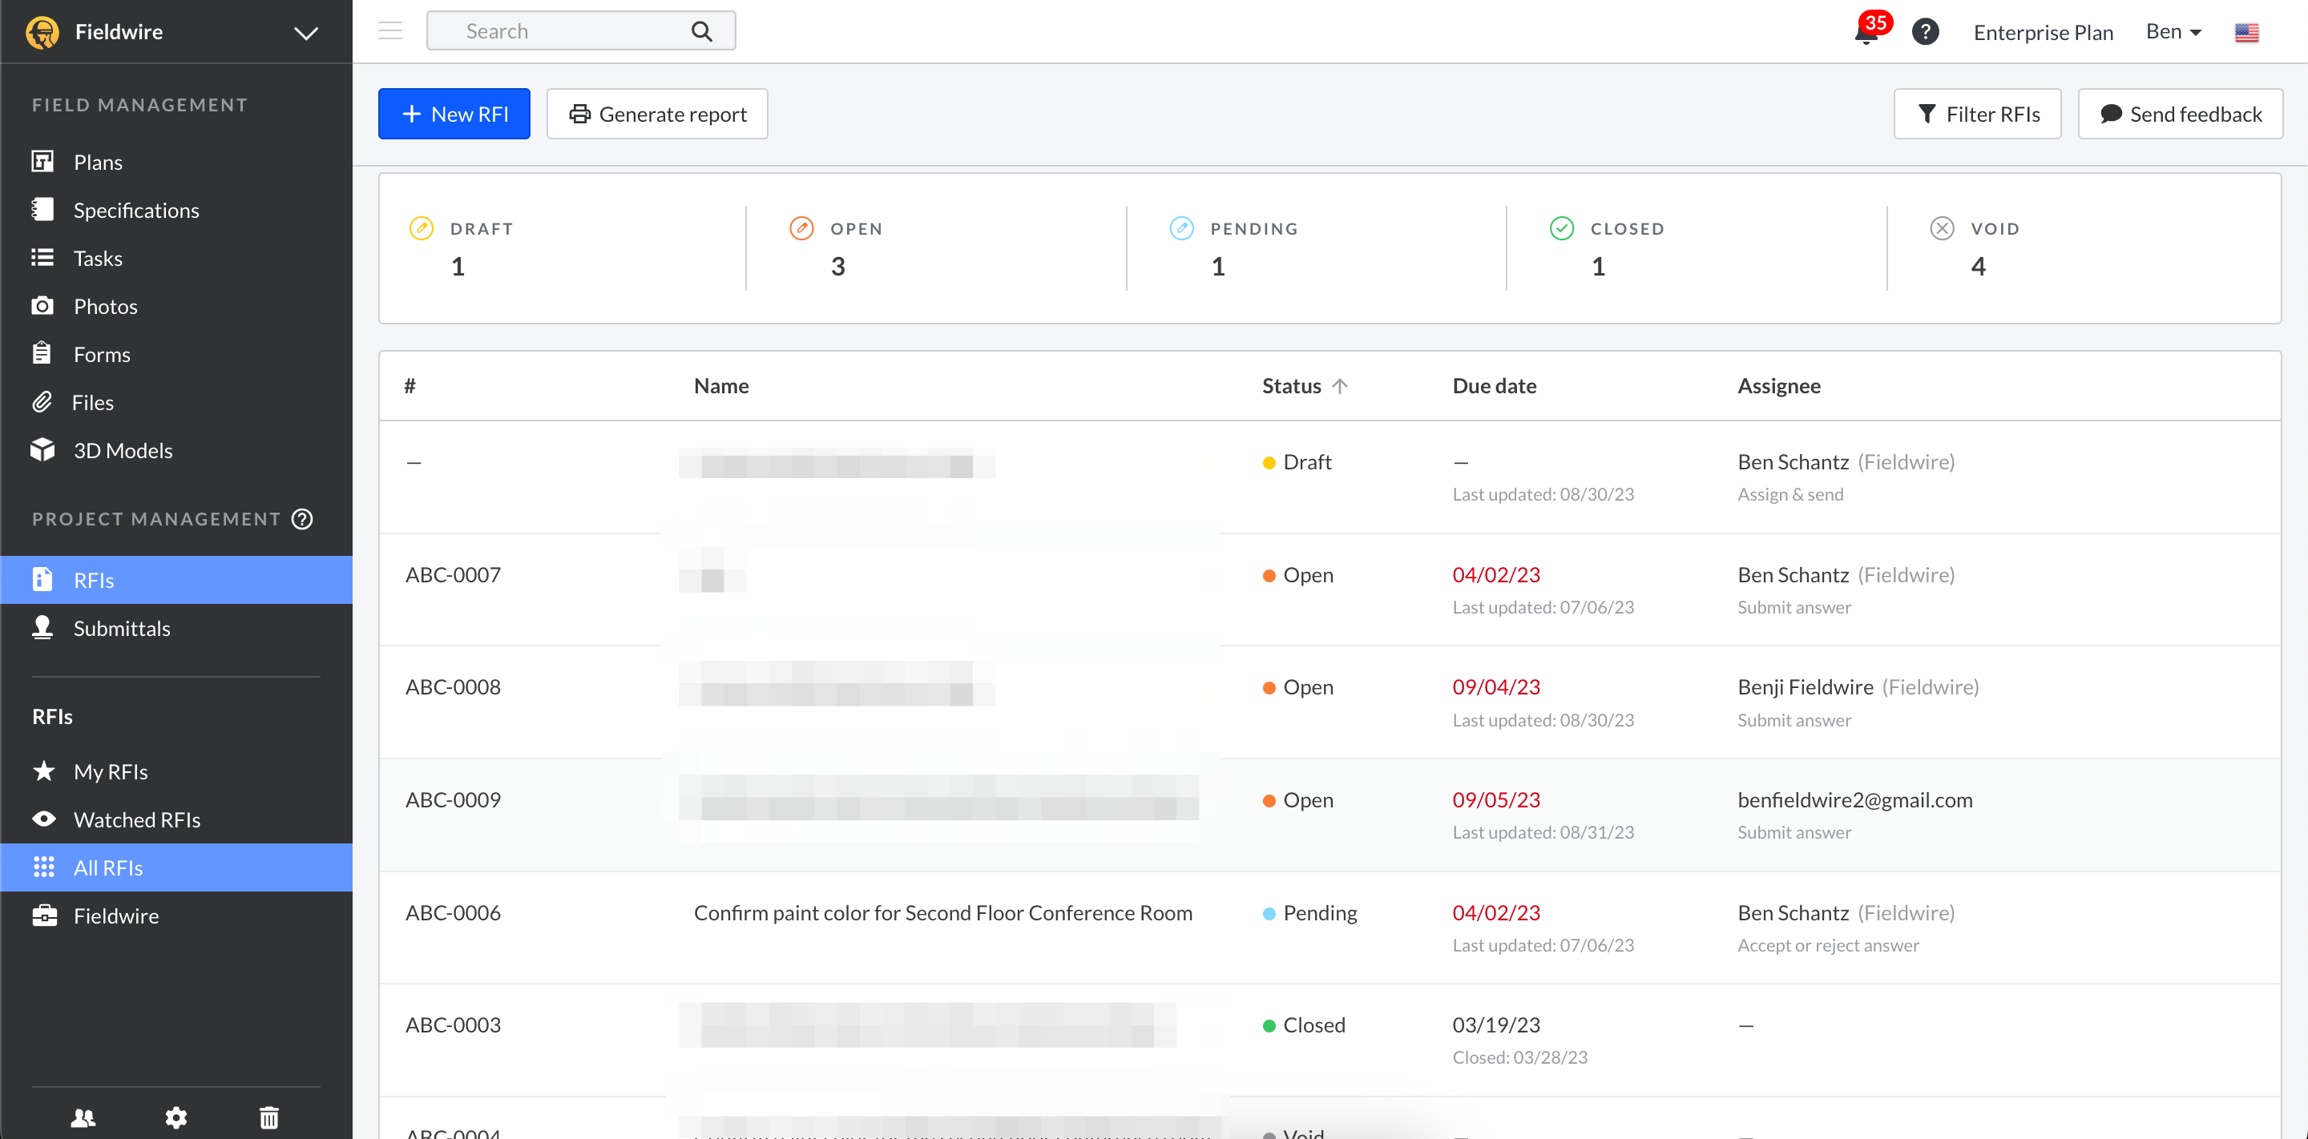This screenshot has height=1139, width=2308.
Task: Open the trash icon in sidebar footer
Action: 268,1117
